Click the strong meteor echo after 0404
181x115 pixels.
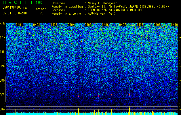(x=79, y=95)
